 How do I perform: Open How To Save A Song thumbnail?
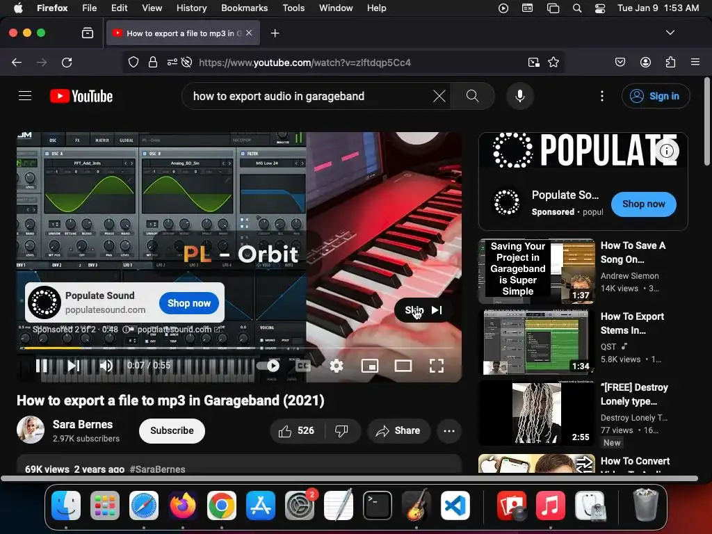tap(536, 271)
